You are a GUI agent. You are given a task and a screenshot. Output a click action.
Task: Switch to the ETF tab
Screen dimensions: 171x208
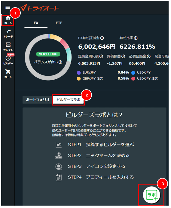(x=59, y=23)
